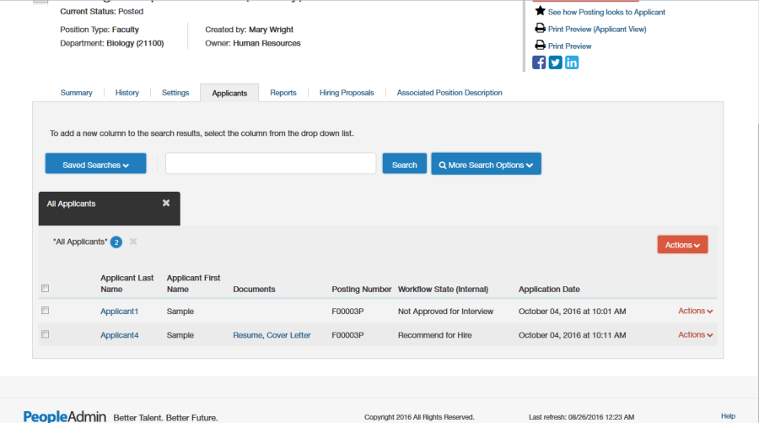Click the applicant count badge showing 2

tap(116, 242)
